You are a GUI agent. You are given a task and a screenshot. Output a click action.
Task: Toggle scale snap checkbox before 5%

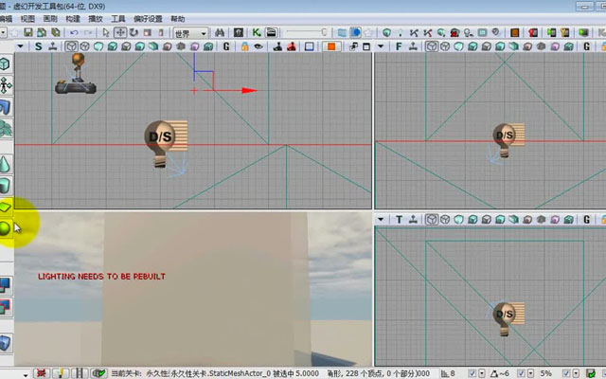(x=566, y=373)
